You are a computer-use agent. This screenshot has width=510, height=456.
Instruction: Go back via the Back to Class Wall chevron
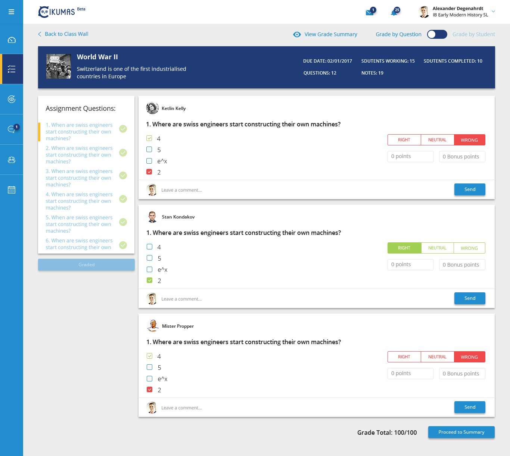(40, 34)
